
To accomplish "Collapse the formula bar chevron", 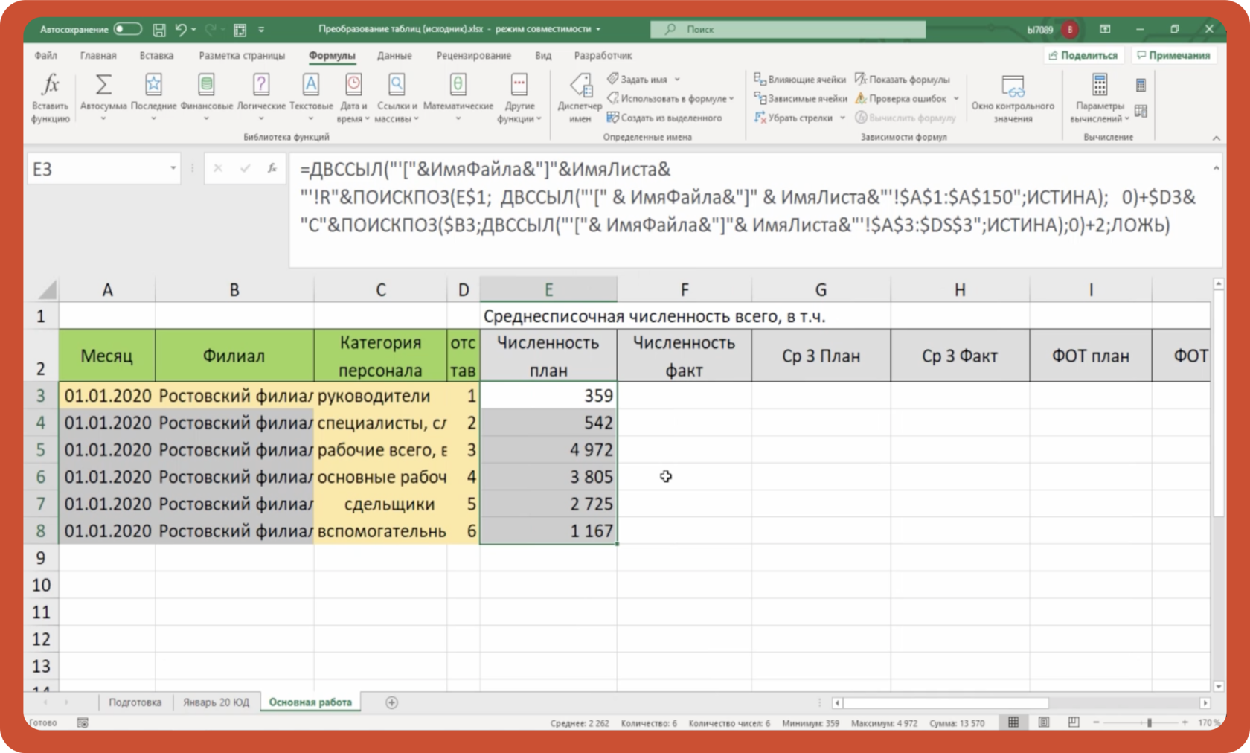I will point(1216,168).
